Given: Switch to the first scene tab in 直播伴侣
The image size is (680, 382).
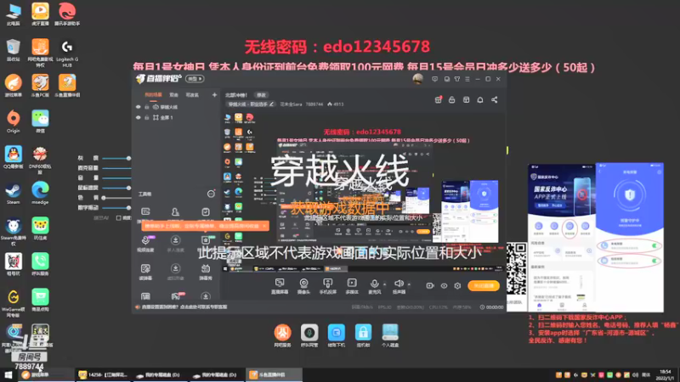Looking at the screenshot, I should tap(153, 95).
